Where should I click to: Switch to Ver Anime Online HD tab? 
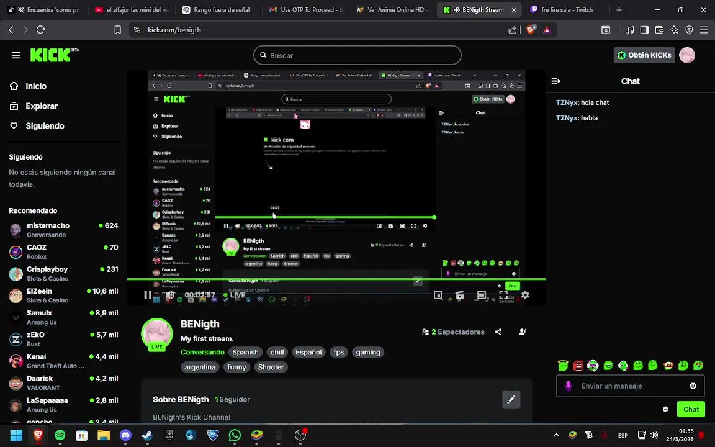[392, 9]
